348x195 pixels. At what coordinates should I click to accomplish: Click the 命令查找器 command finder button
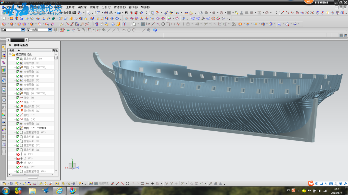click(x=68, y=13)
